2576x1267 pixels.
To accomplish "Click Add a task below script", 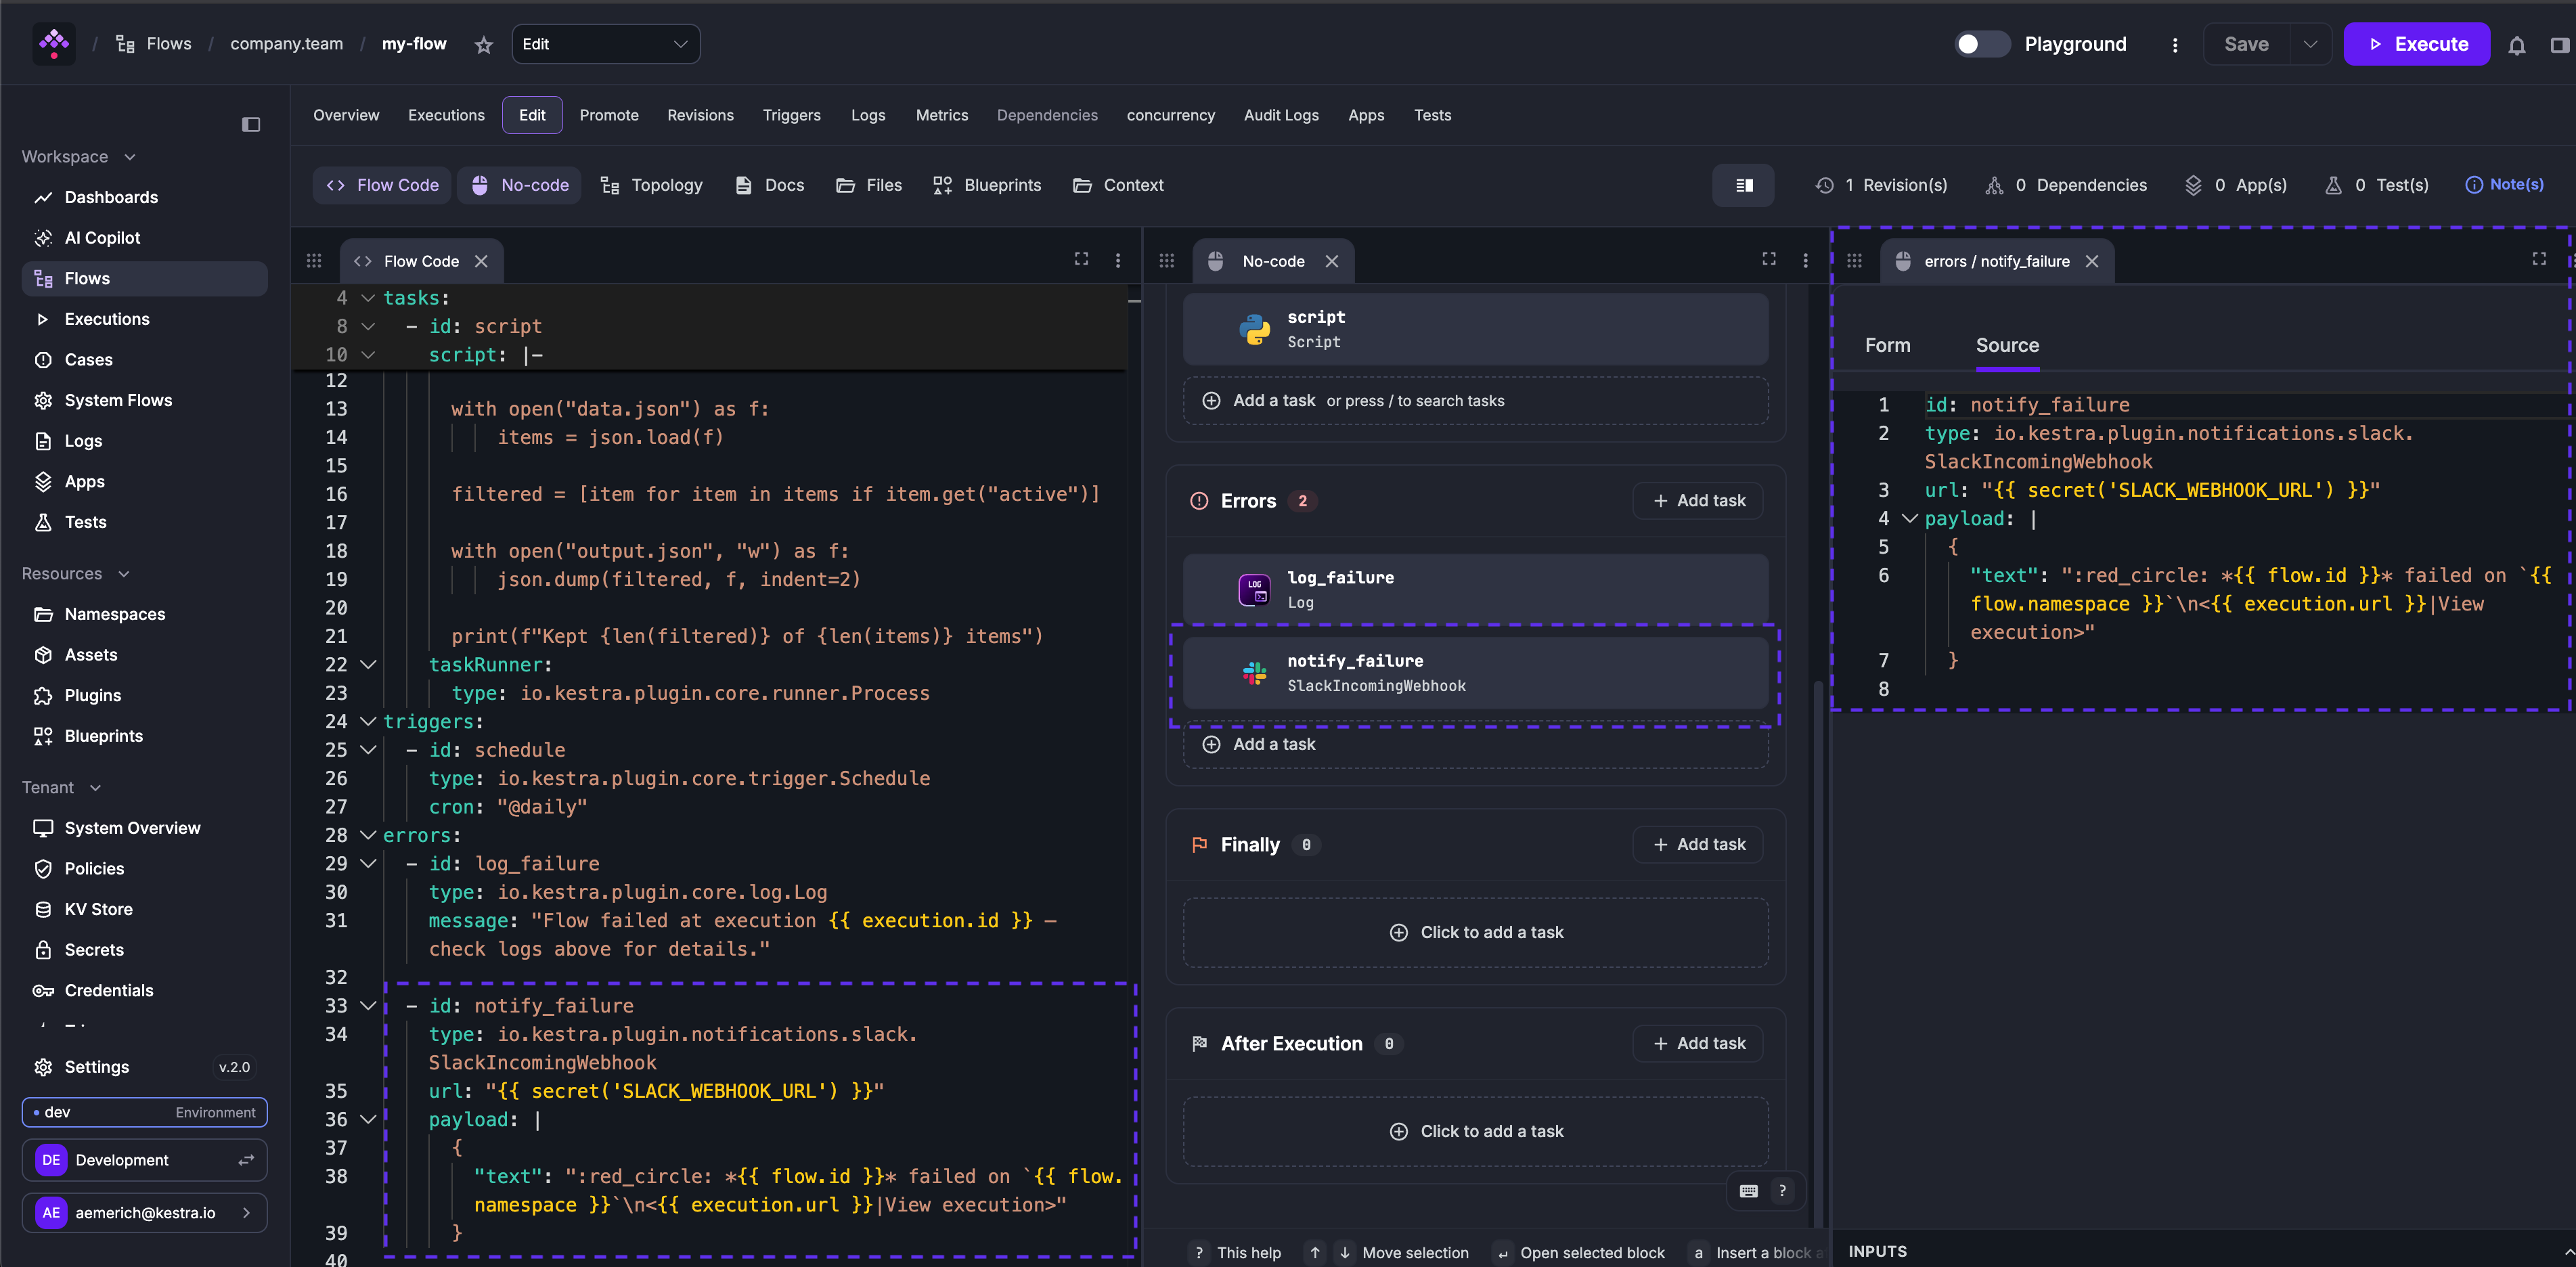I will [1476, 401].
